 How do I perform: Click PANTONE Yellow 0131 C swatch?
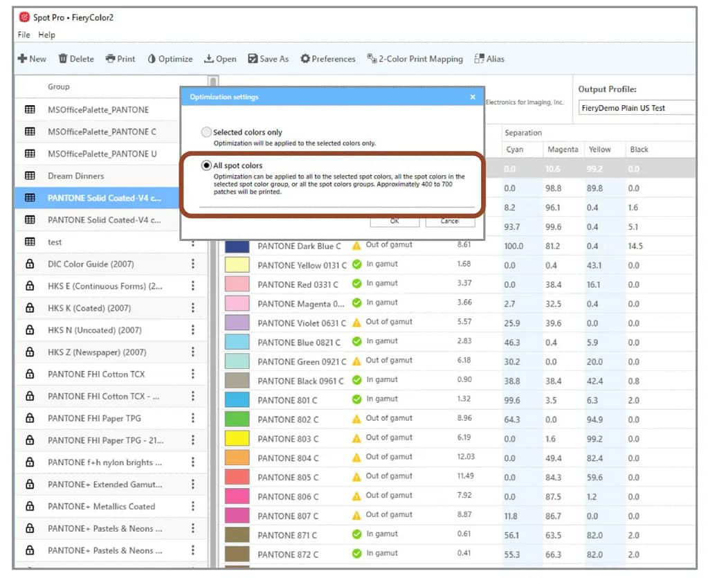pos(237,265)
